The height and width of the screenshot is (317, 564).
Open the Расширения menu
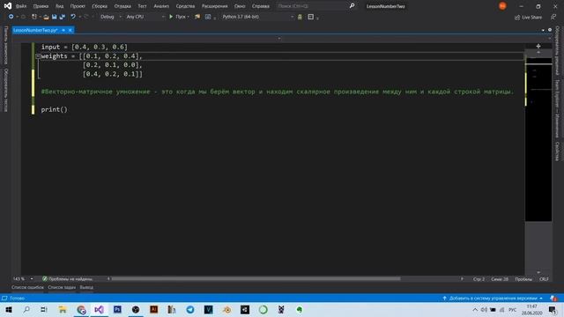click(x=214, y=6)
